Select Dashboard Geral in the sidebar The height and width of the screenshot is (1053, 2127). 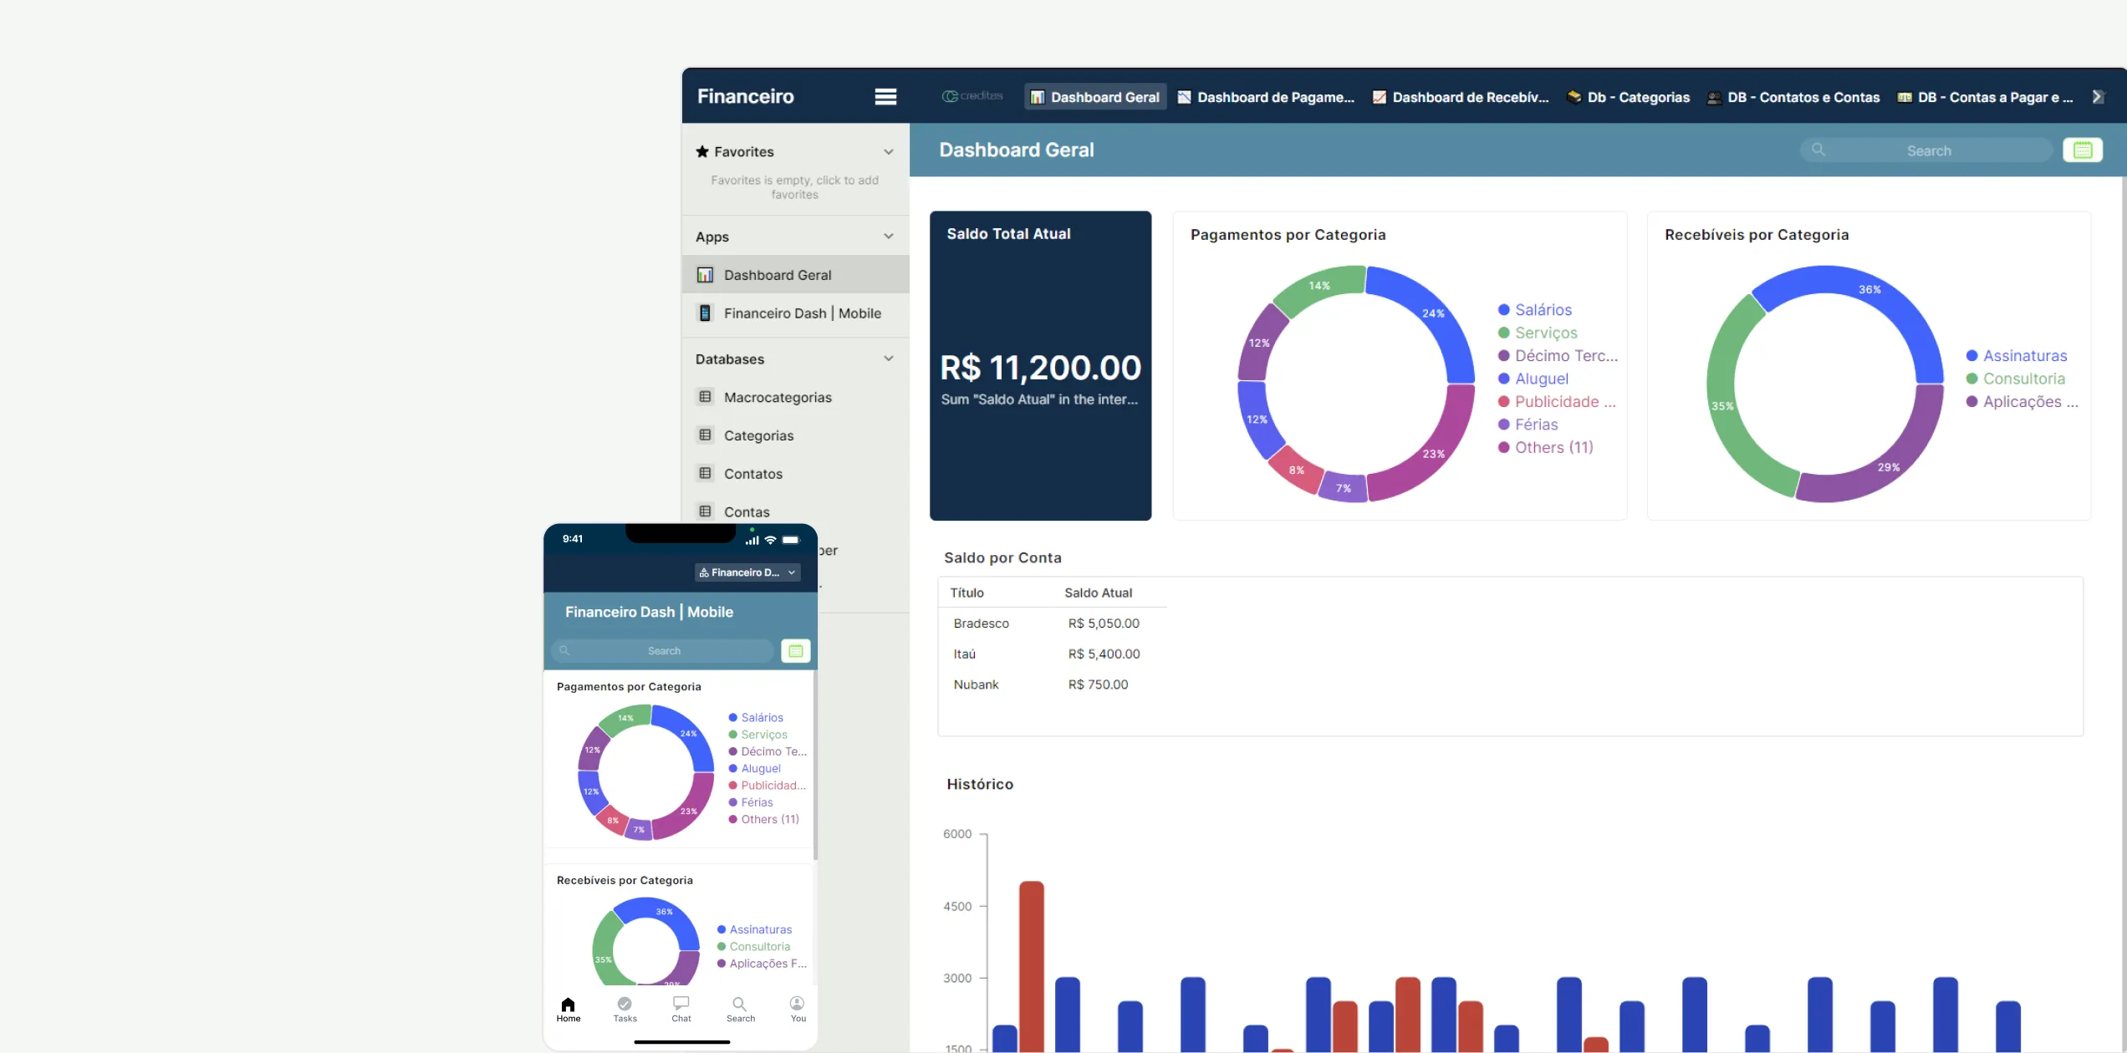(795, 275)
